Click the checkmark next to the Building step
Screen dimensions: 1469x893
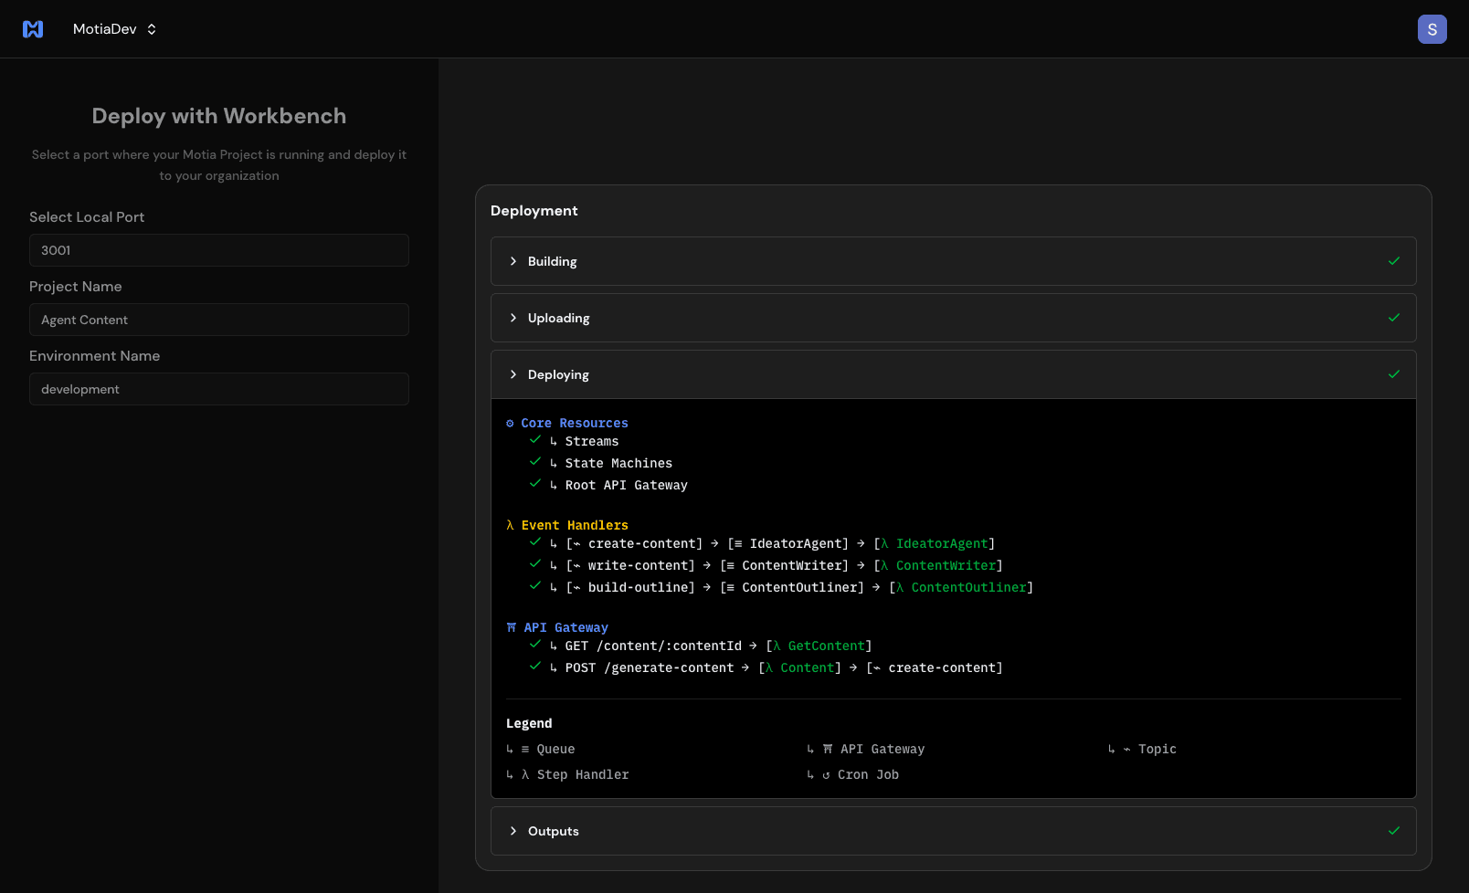click(x=1394, y=261)
